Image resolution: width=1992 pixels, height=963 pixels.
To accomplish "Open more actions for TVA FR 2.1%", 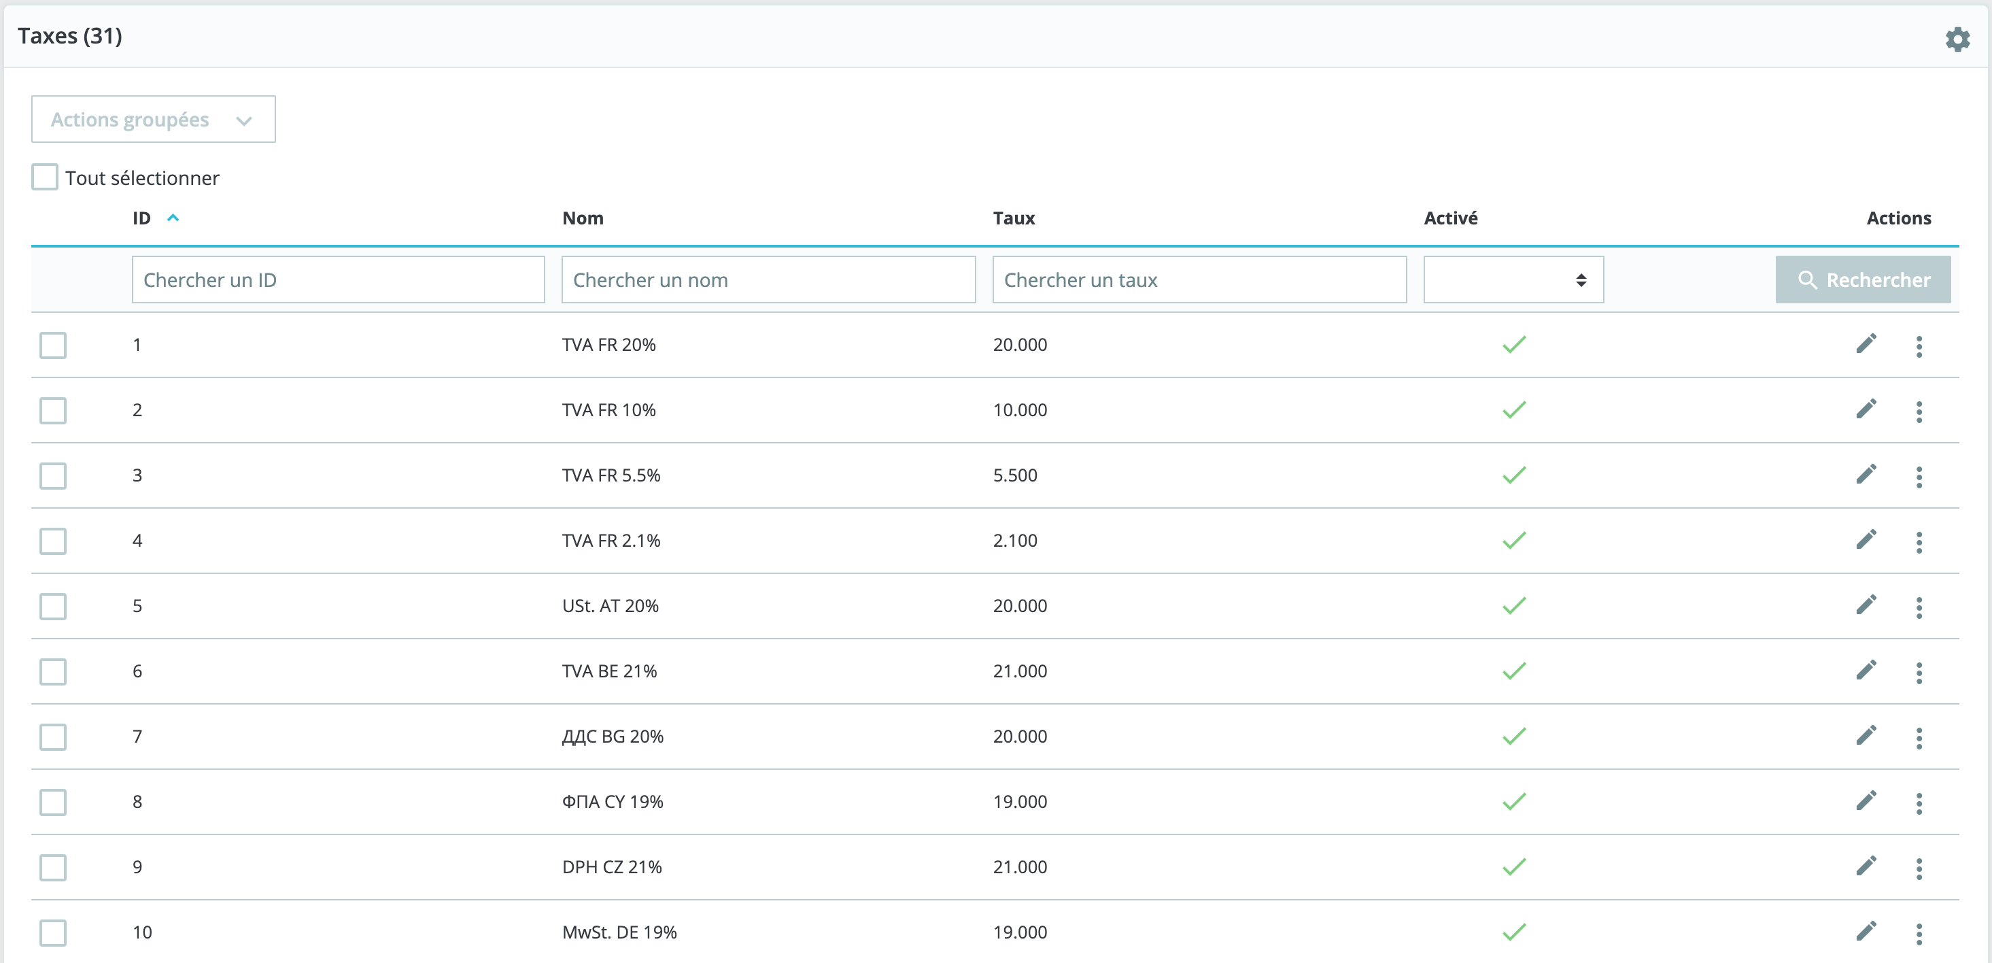I will click(x=1919, y=541).
